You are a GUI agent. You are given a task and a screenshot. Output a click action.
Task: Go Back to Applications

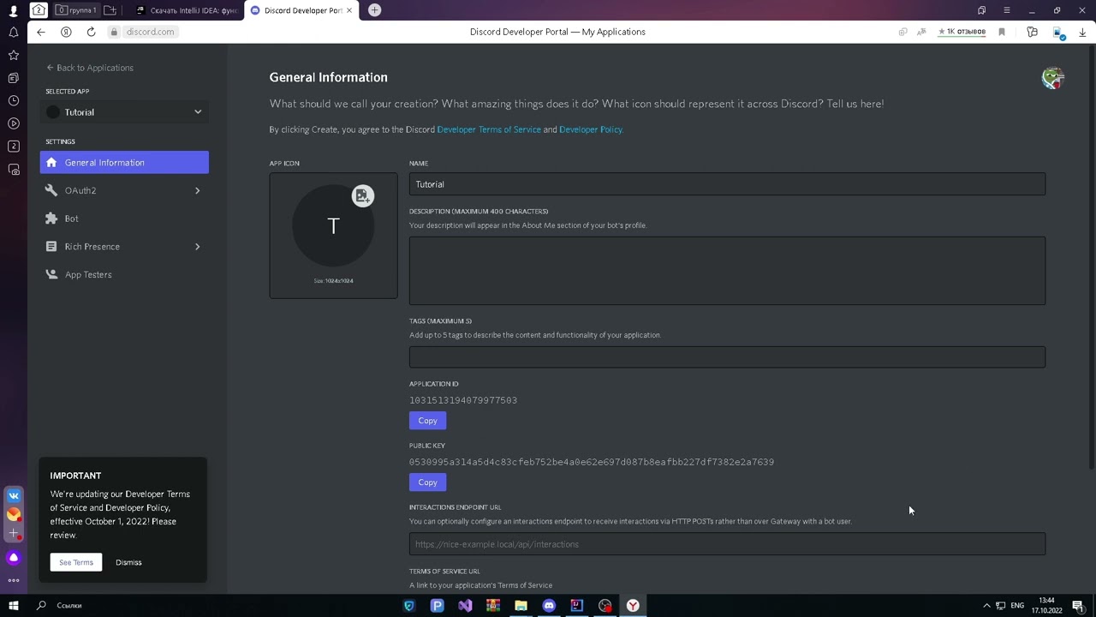point(90,68)
